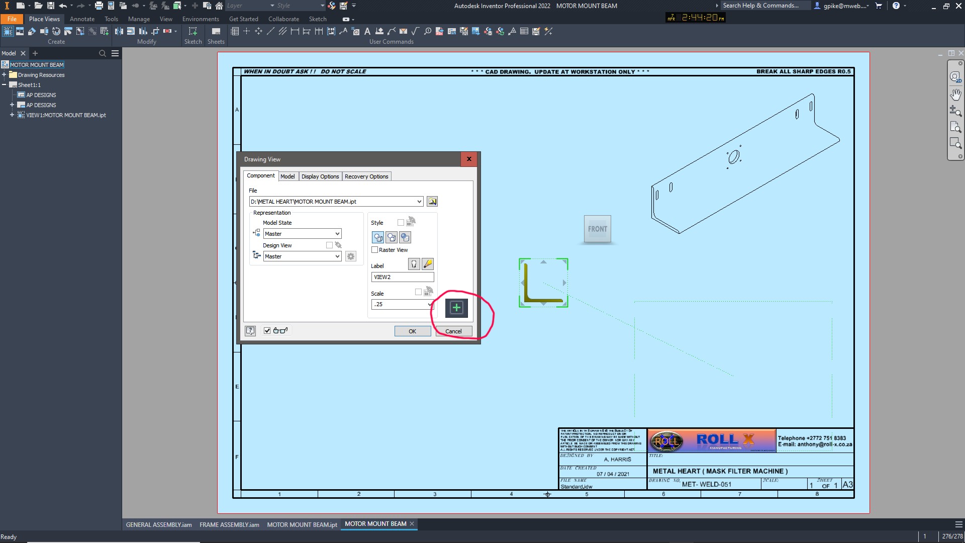This screenshot has height=543, width=965.
Task: Select the Shaded style button
Action: point(405,237)
